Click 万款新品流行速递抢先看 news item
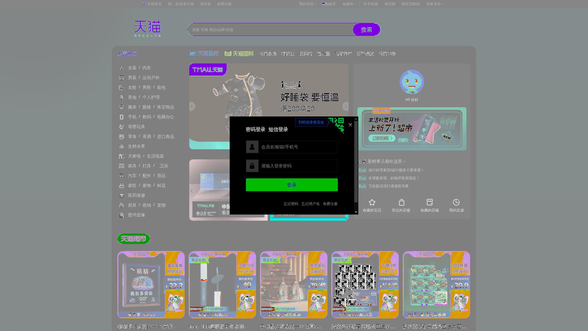This screenshot has height=331, width=588. pos(388,186)
